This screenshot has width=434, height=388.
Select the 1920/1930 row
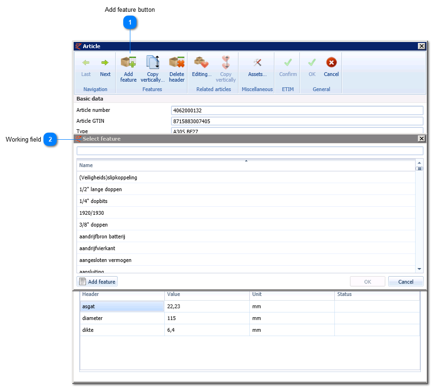pyautogui.click(x=246, y=213)
